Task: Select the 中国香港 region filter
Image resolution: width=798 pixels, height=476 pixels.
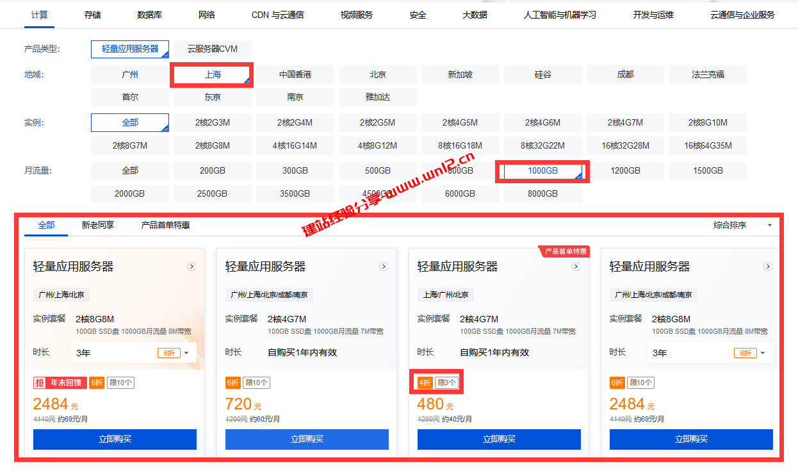Action: click(295, 74)
